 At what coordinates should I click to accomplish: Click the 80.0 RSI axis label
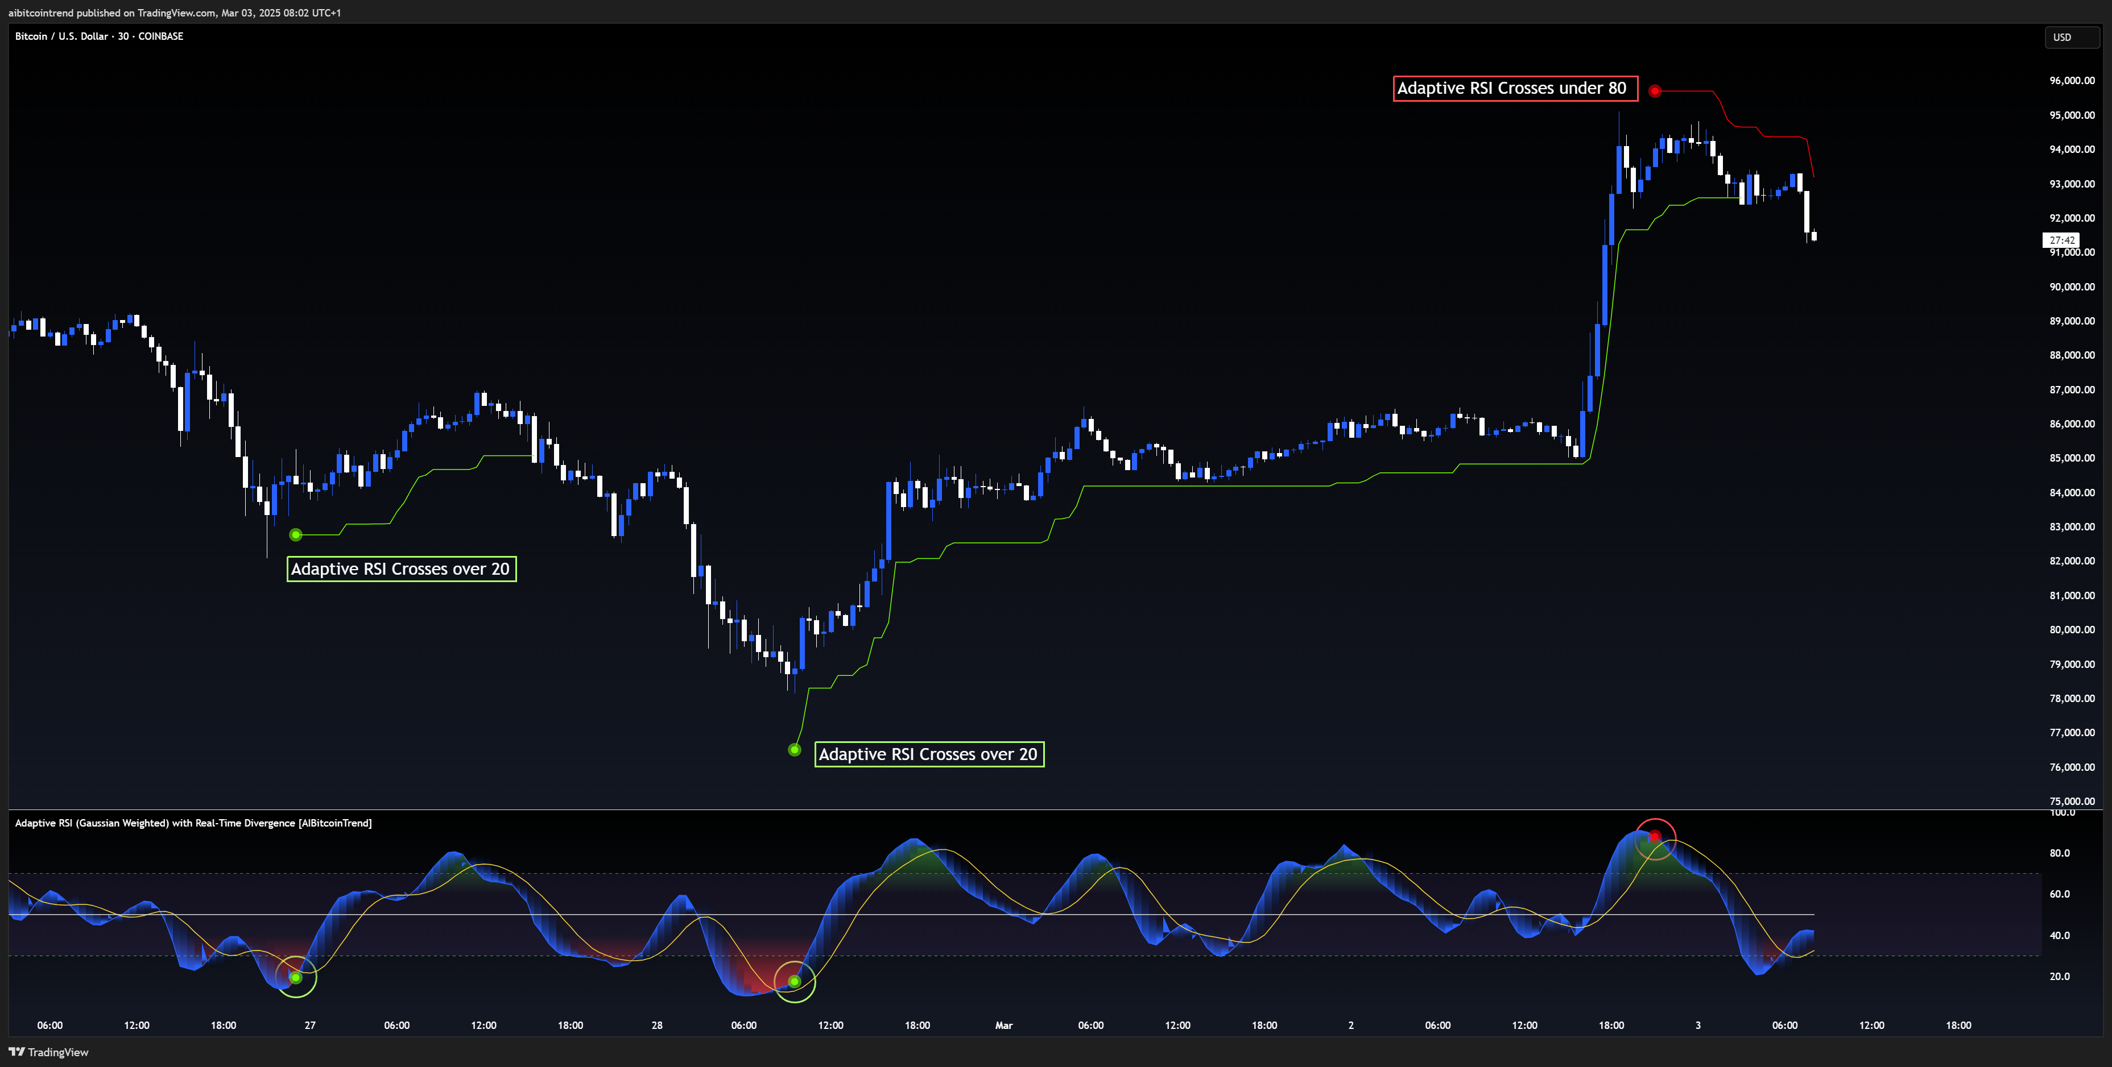click(x=2060, y=853)
